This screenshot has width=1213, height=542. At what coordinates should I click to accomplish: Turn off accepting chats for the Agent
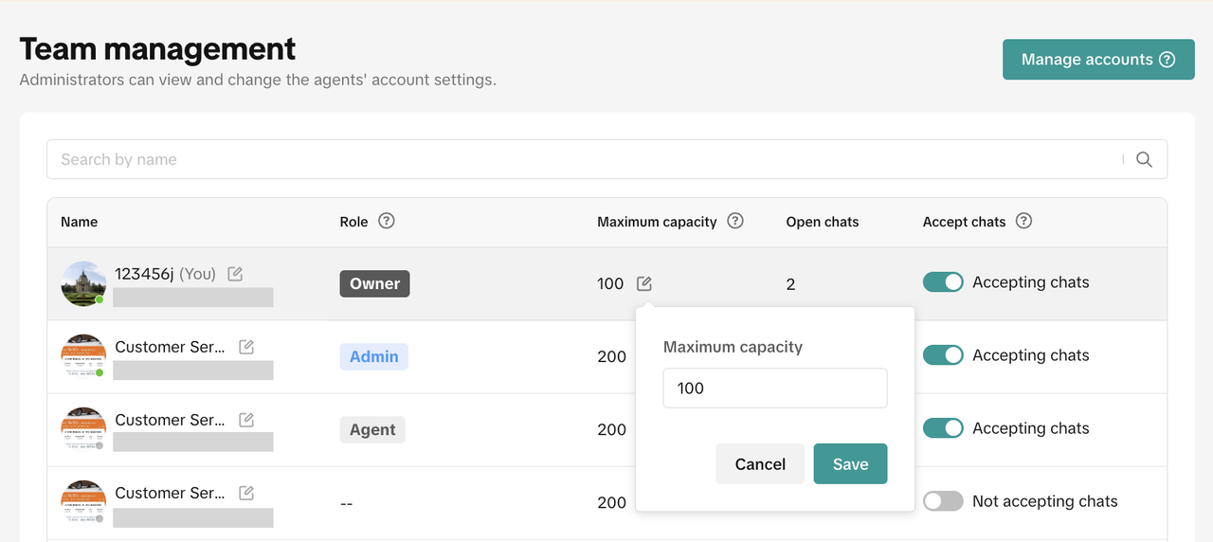click(943, 428)
